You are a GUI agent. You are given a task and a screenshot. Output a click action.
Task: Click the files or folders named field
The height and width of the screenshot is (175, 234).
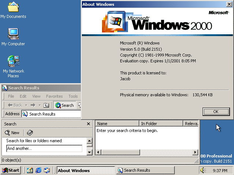pyautogui.click(x=44, y=148)
